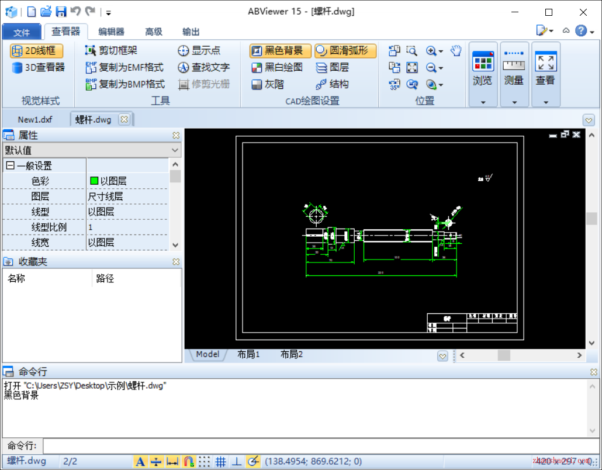602x470 pixels.
Task: Select the 查看器 ribbon tab
Action: click(x=66, y=32)
